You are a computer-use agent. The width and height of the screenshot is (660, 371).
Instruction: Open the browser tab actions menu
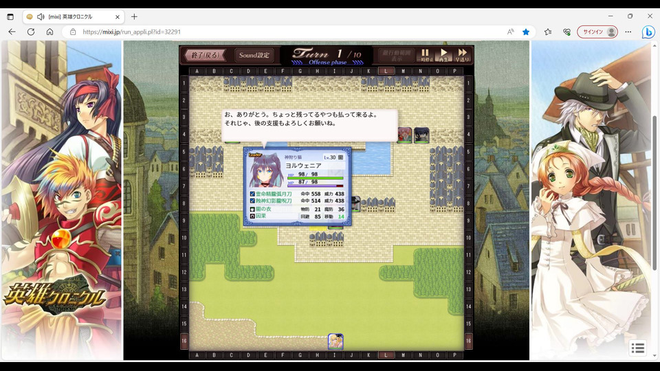10,16
